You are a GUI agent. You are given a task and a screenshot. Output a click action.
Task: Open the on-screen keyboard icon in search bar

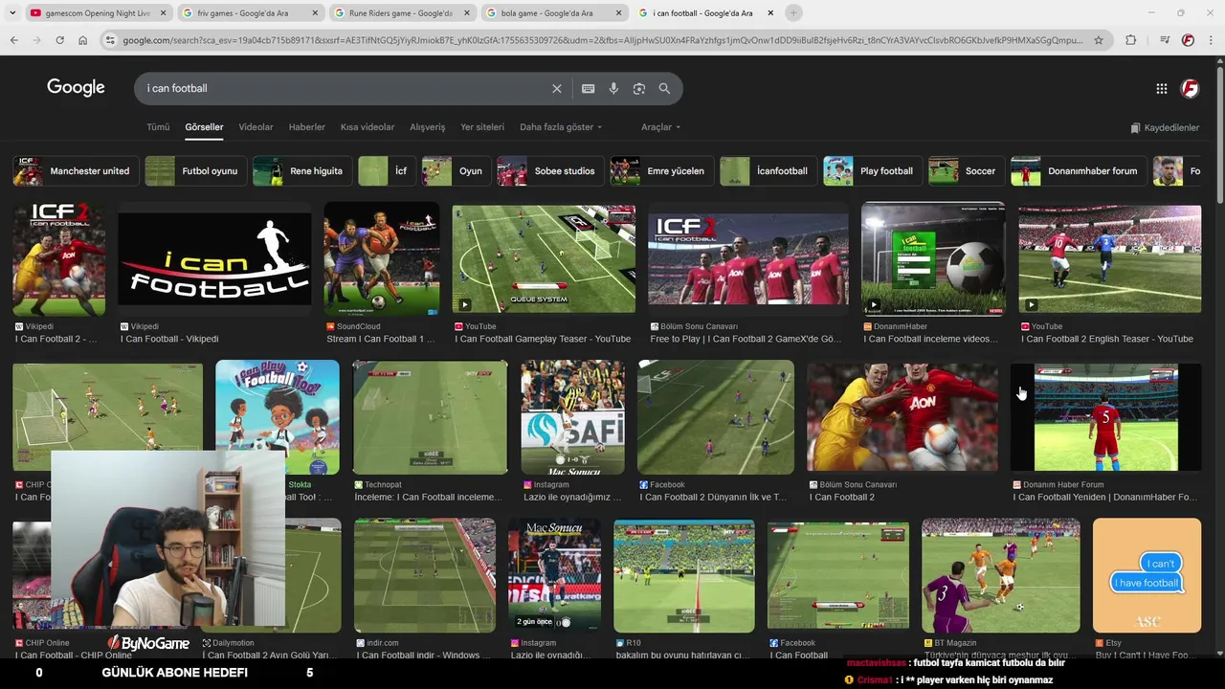[589, 88]
